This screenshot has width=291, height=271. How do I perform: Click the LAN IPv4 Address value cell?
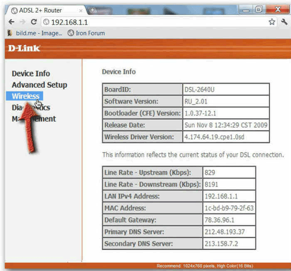click(x=229, y=196)
